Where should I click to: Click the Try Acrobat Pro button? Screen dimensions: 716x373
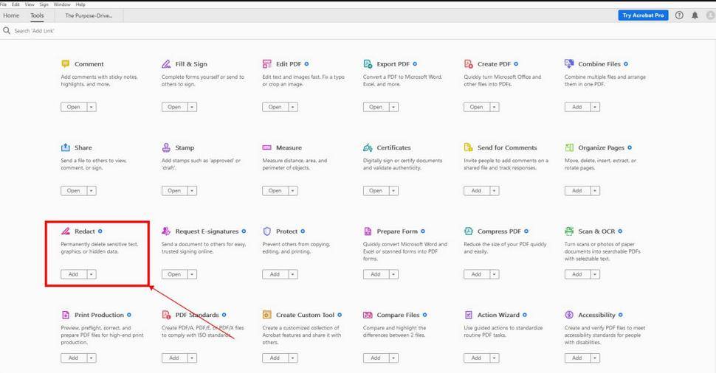[x=643, y=15]
